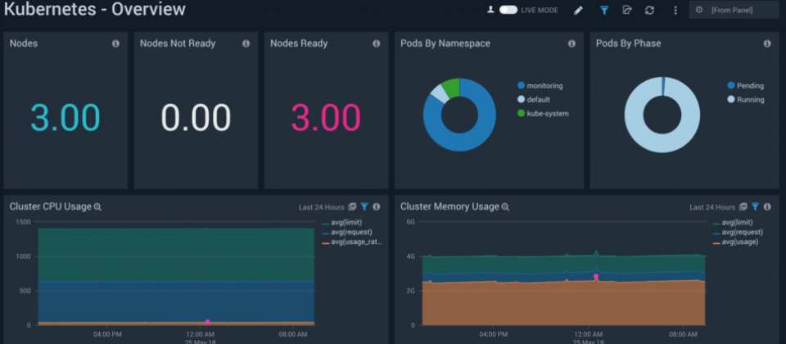Screen dimensions: 786x344
Task: Toggle avg(request) series in Memory Usage legend
Action: 738,232
